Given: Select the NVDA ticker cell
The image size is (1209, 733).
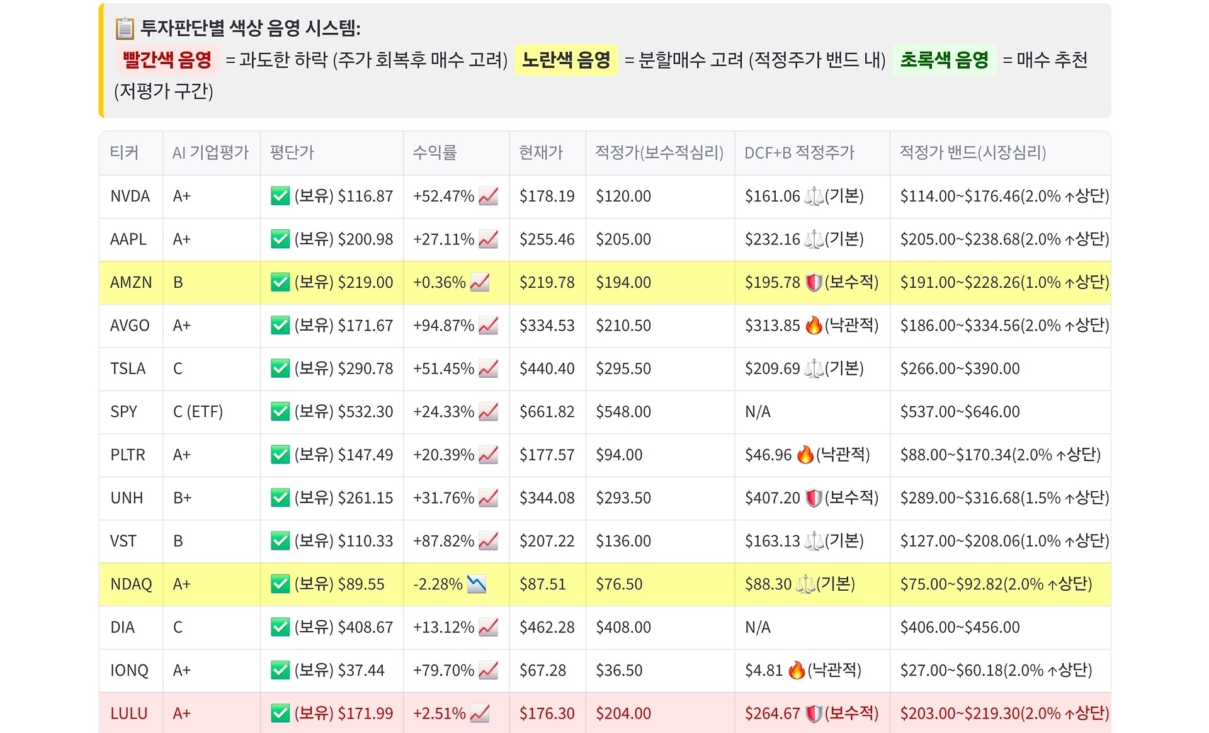Looking at the screenshot, I should [x=130, y=196].
